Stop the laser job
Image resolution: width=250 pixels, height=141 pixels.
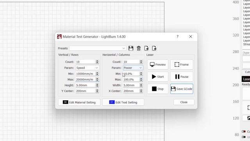pos(158,89)
